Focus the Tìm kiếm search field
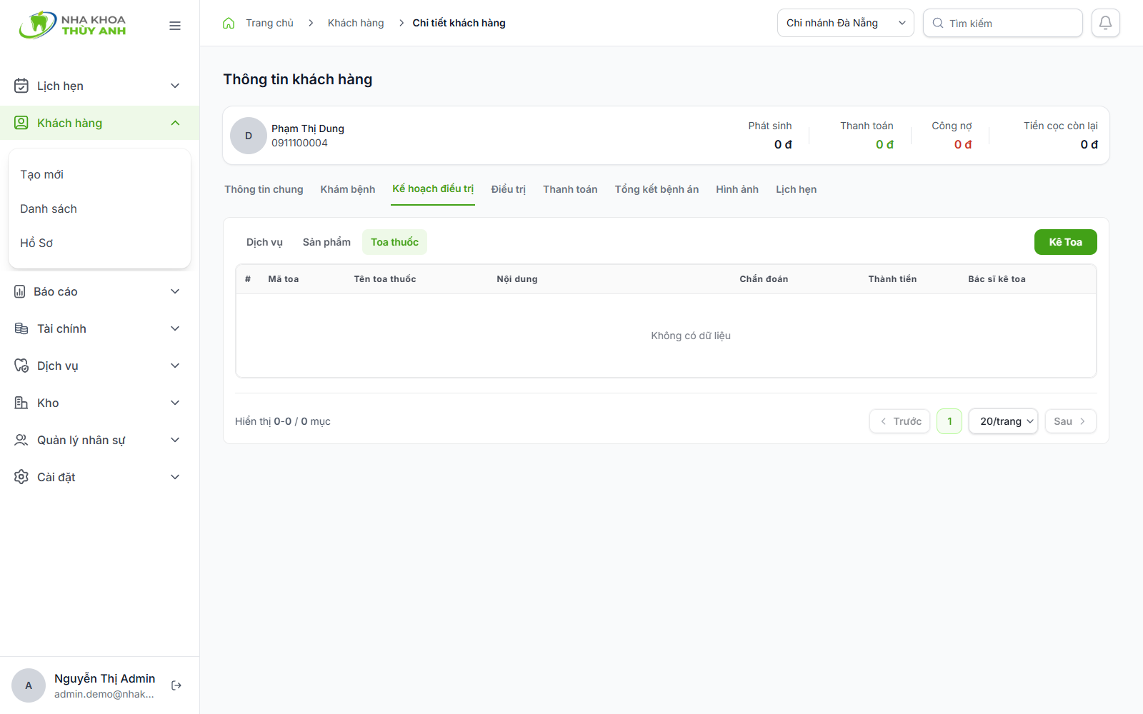Screen dimensions: 1143x714 (x=1003, y=23)
